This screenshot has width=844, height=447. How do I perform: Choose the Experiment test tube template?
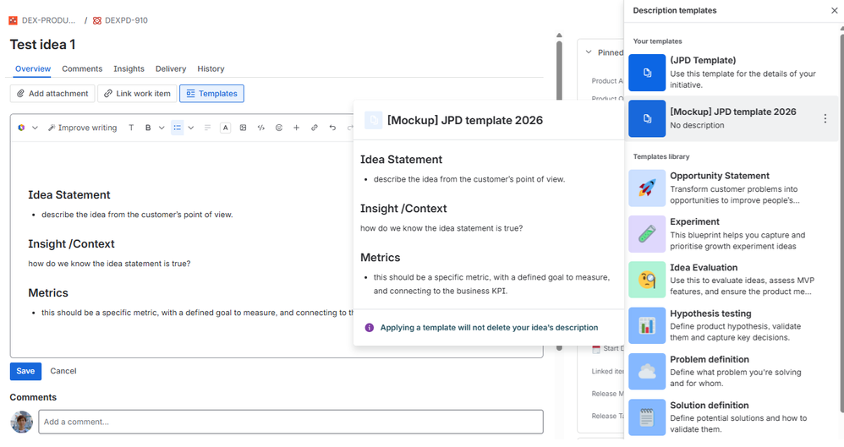click(x=647, y=234)
